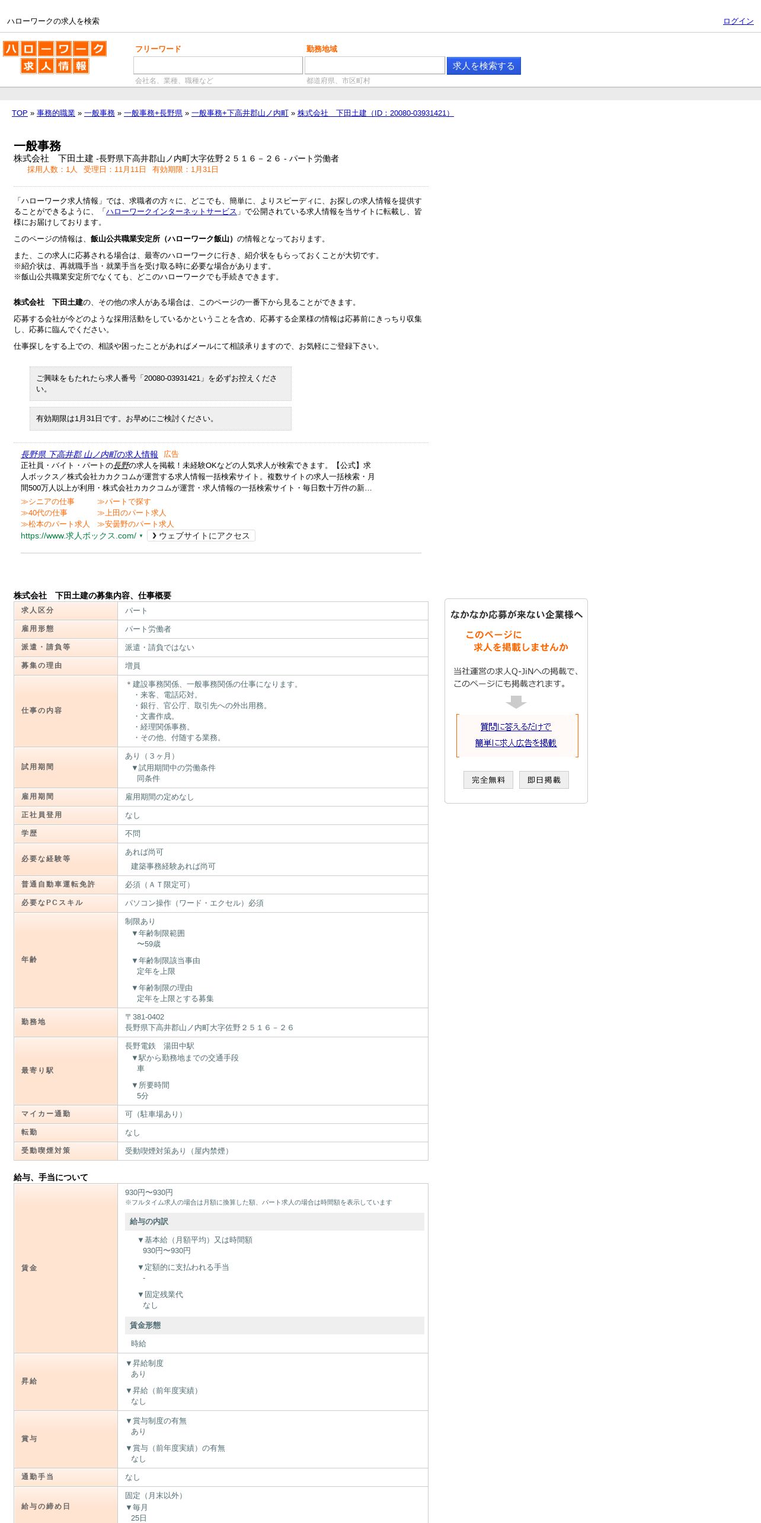Click the 〒381-0402 postal code
The width and height of the screenshot is (761, 1523).
[x=144, y=1017]
